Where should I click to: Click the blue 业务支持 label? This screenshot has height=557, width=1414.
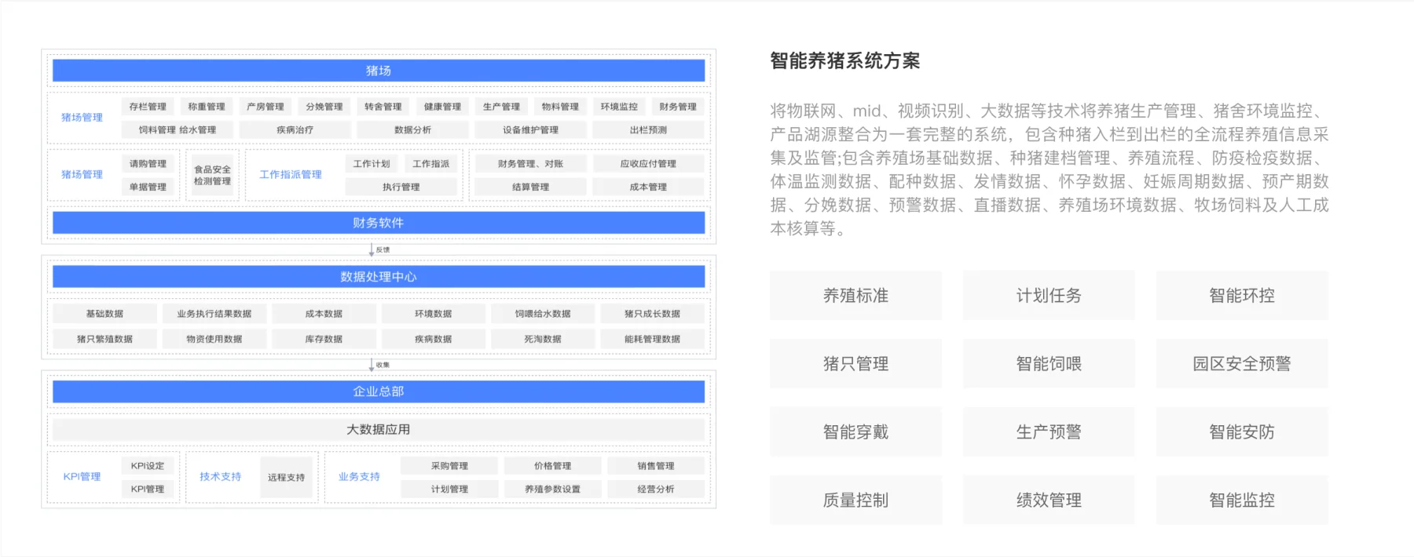359,477
